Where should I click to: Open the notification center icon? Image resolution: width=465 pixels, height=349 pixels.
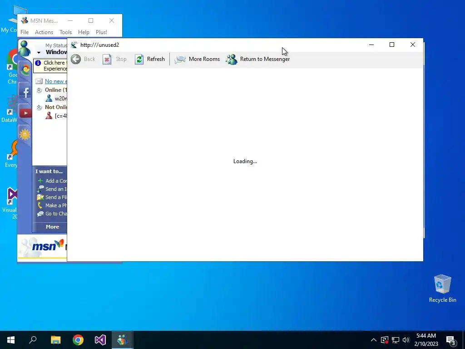(x=450, y=340)
